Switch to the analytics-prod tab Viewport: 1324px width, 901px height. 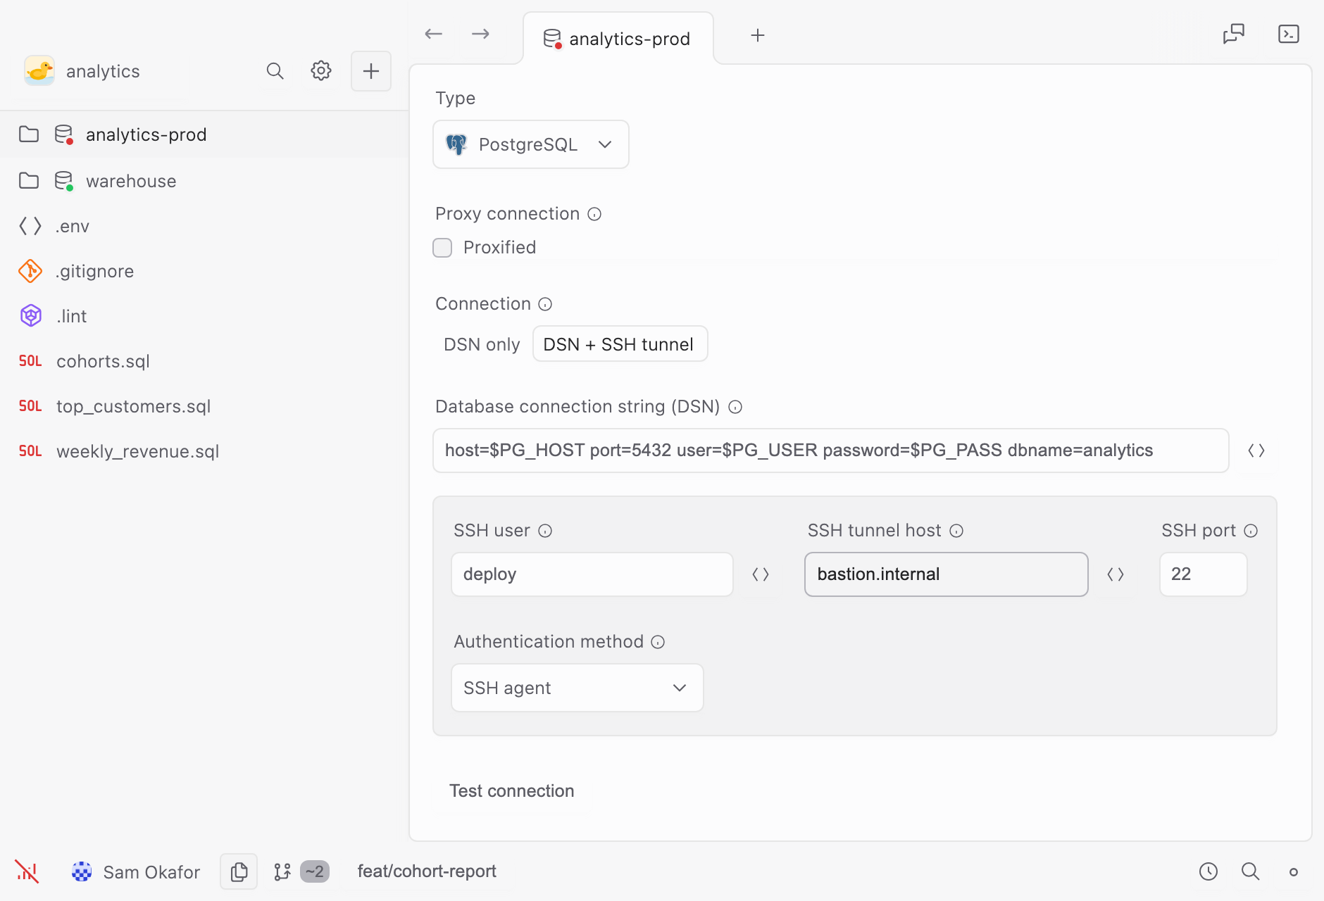click(618, 39)
